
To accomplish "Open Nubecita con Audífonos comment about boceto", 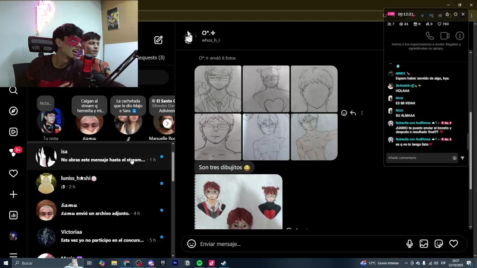I will point(423,127).
